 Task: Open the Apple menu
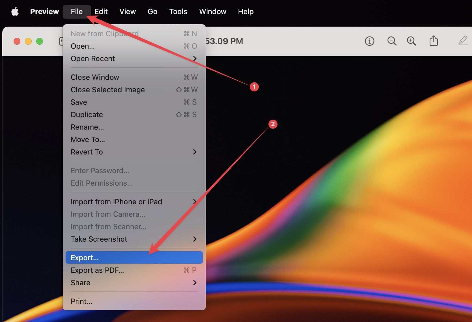pos(15,11)
